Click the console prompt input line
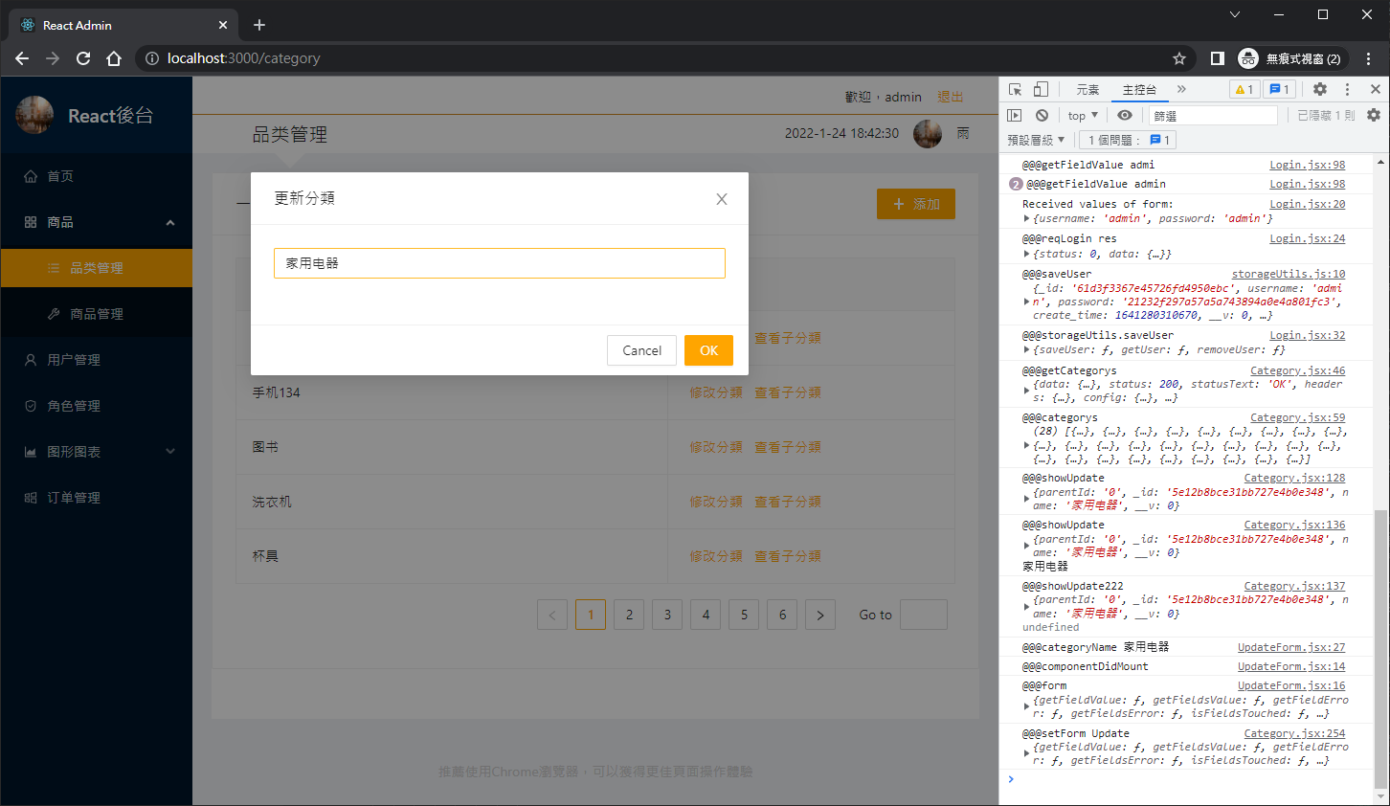Viewport: 1390px width, 806px height. [1192, 779]
